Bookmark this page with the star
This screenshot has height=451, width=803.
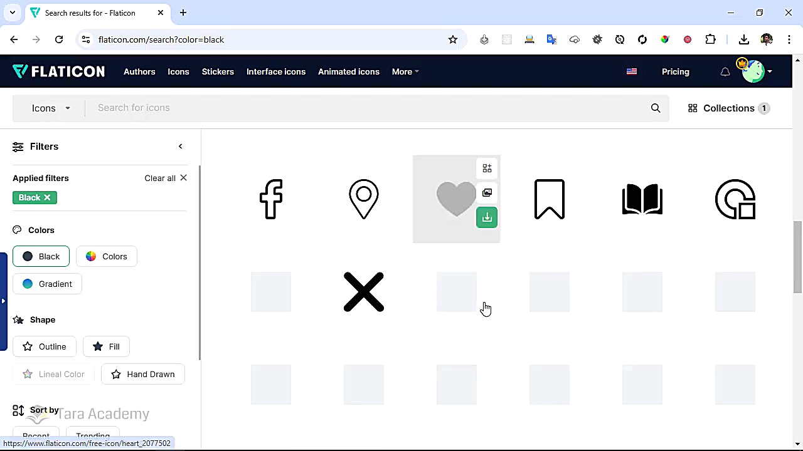453,39
